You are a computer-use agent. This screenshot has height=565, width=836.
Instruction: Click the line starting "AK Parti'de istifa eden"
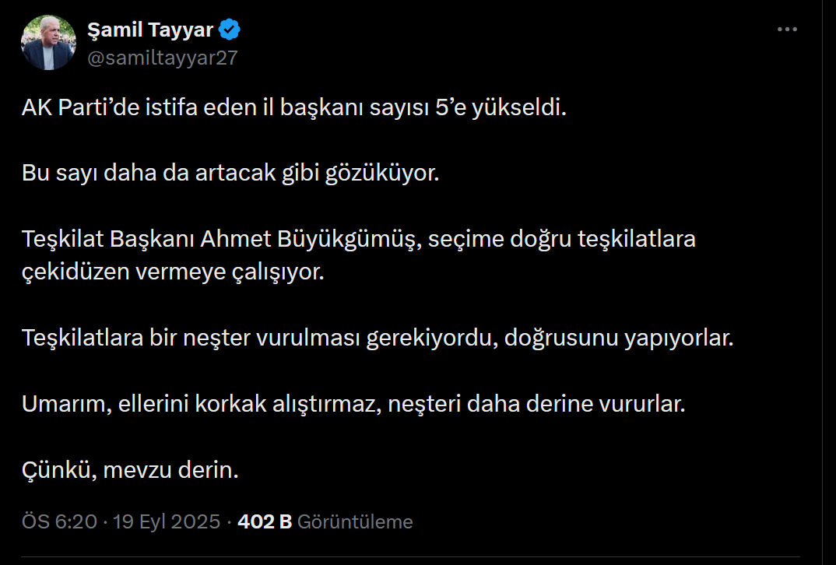(x=294, y=107)
